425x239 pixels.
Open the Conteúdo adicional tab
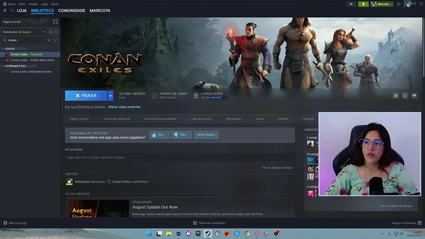[x=117, y=119]
